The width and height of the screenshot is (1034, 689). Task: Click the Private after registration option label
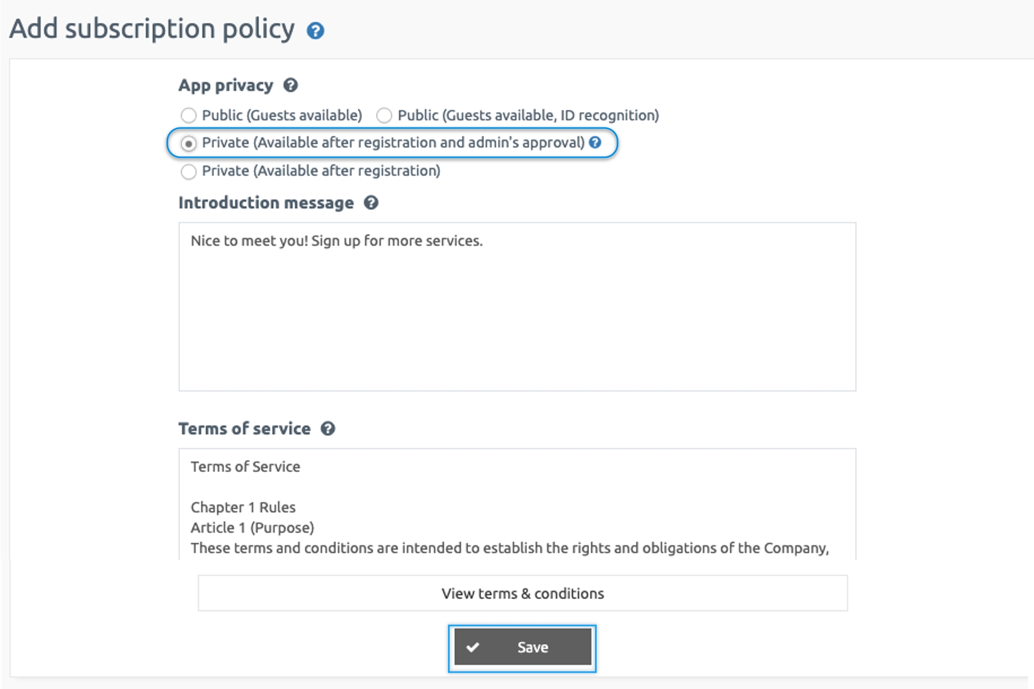(321, 171)
